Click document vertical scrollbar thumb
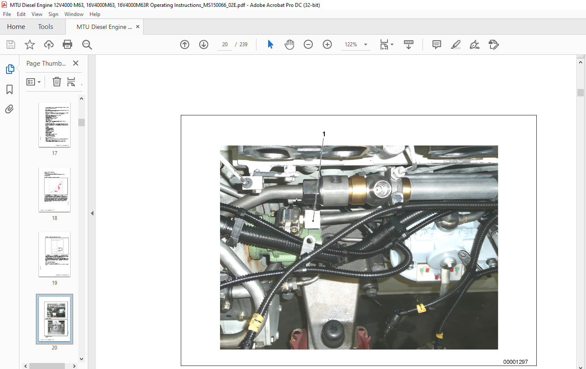Viewport: 586px width, 369px height. click(x=581, y=92)
